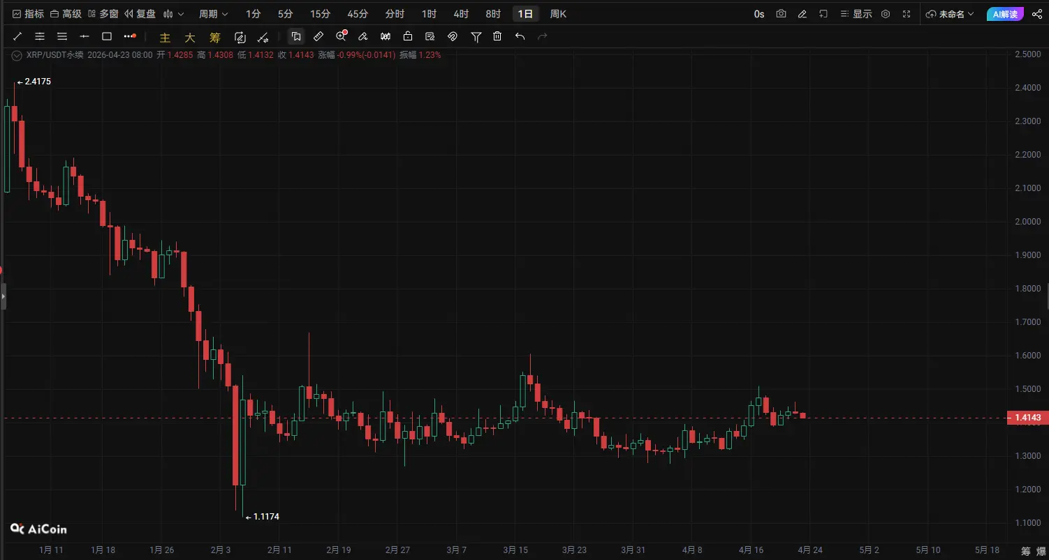
Task: Delete drawings with the trash icon
Action: [497, 36]
